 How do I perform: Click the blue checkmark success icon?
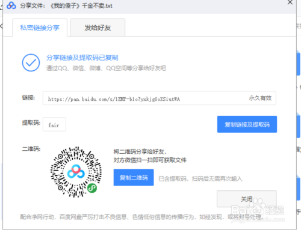pos(31,62)
